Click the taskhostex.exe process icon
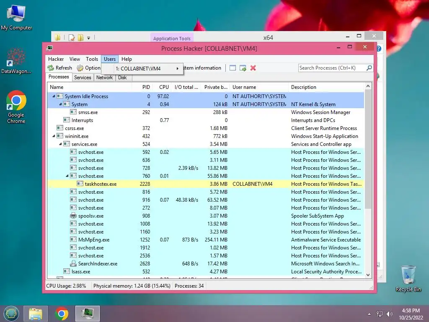Screen dimensions: 429x322 pos(80,184)
